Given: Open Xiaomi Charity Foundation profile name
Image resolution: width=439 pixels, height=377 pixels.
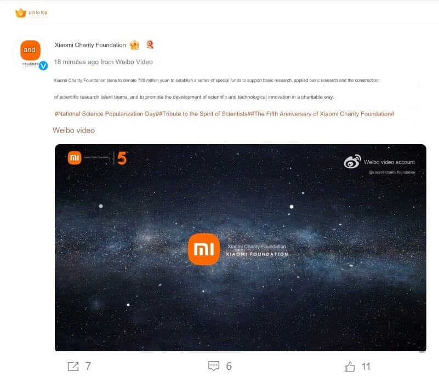Looking at the screenshot, I should click(90, 45).
